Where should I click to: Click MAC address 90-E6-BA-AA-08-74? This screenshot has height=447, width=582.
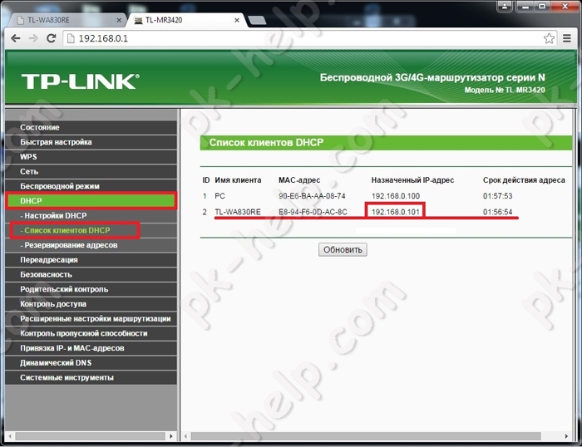[x=312, y=196]
